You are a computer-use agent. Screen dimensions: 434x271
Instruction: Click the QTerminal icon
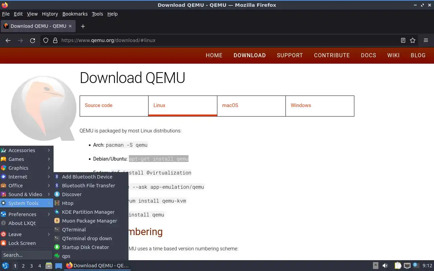[x=57, y=230]
